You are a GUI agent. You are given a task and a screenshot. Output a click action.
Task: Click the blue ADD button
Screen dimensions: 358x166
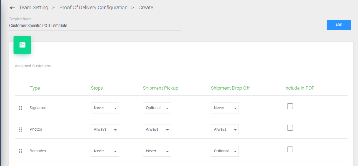point(339,25)
